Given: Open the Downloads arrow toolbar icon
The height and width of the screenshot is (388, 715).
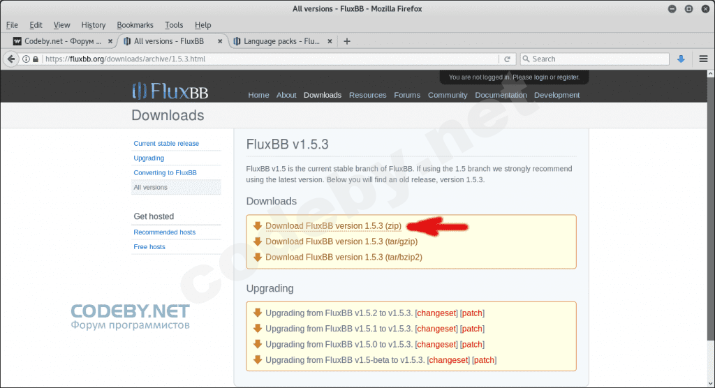Looking at the screenshot, I should click(681, 59).
